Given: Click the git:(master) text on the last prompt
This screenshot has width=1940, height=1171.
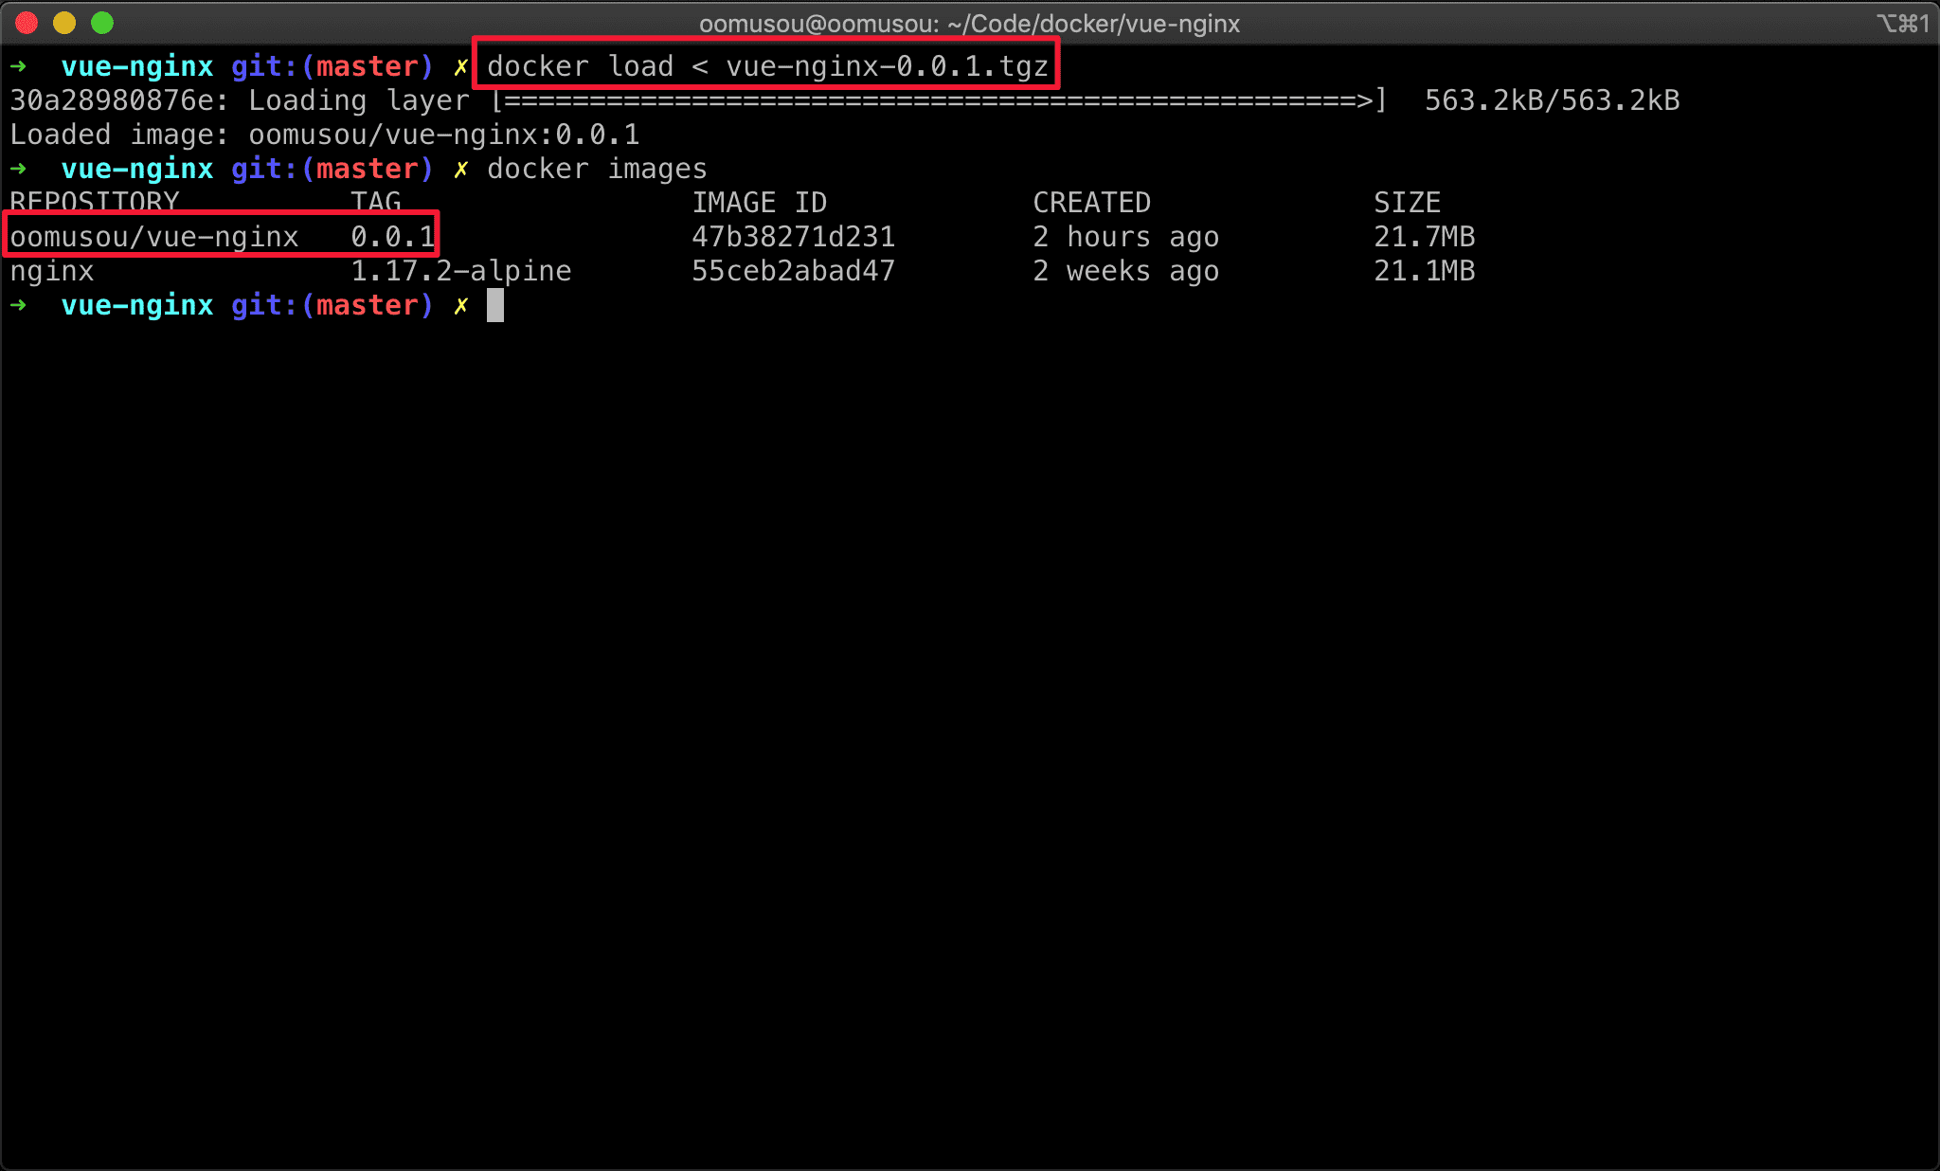Looking at the screenshot, I should coord(332,305).
